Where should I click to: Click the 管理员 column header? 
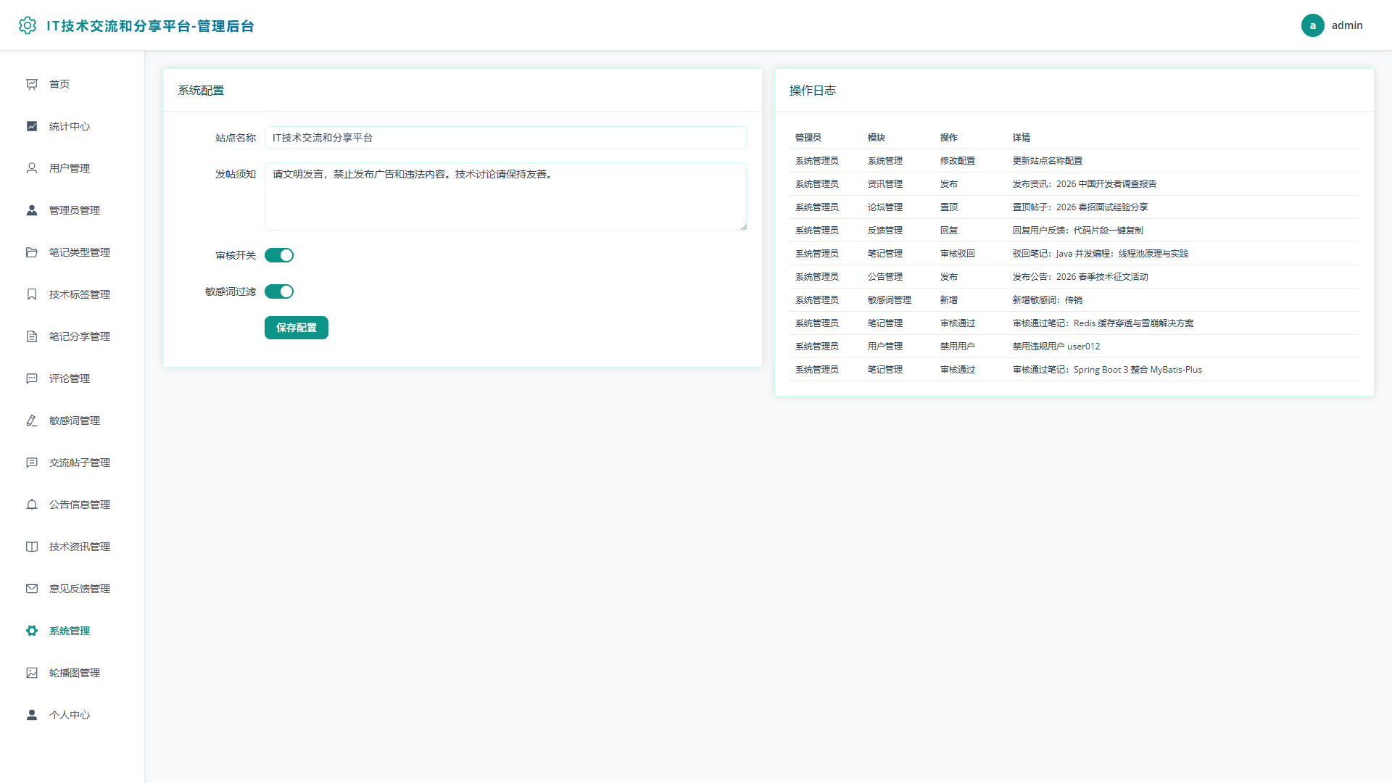click(x=808, y=138)
